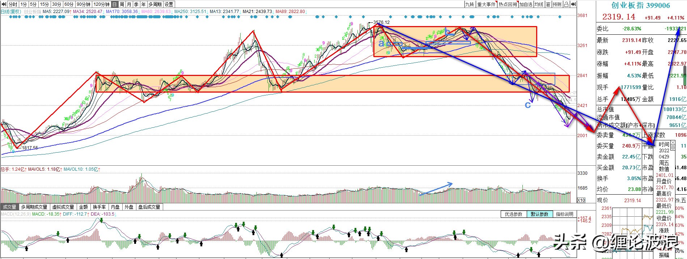Select the 虚拟成交量 tab
Image resolution: width=687 pixels, height=259 pixels.
click(63, 207)
